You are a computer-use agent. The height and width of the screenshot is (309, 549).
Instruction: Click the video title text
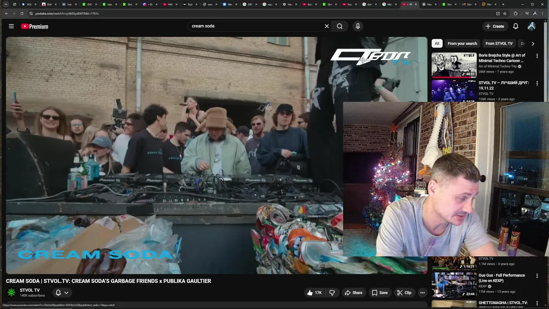(x=109, y=281)
